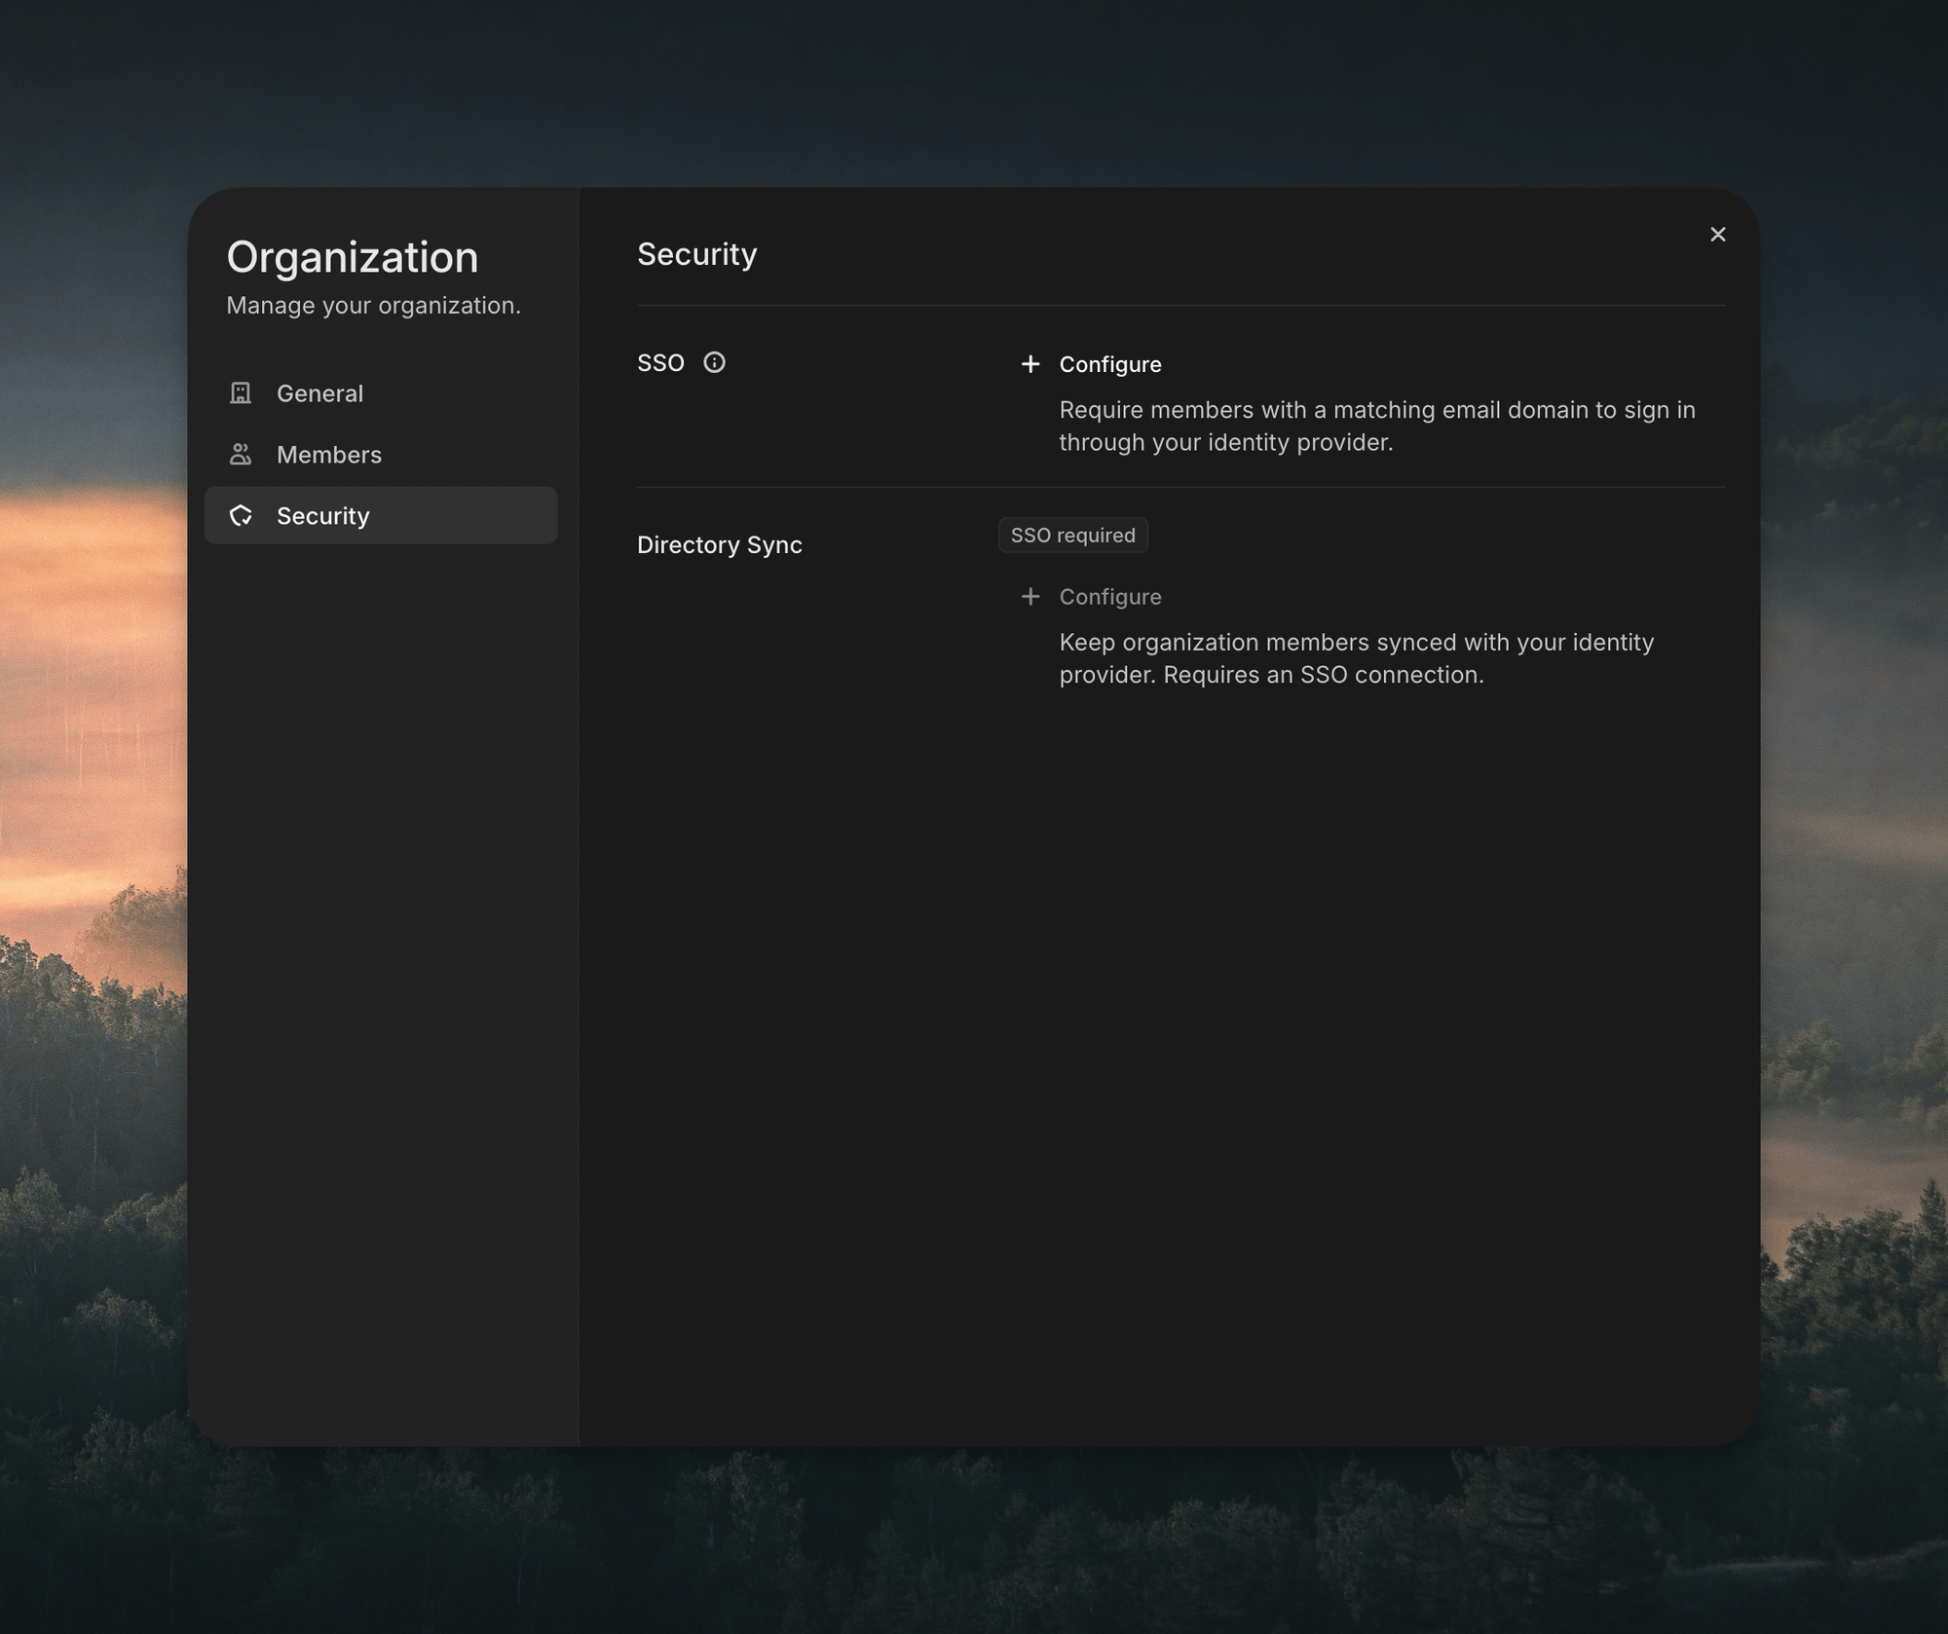1948x1634 pixels.
Task: Click the 'Keep organization members synced' description
Action: [x=1357, y=658]
